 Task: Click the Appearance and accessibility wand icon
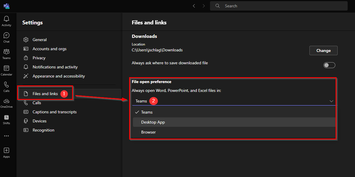click(26, 76)
